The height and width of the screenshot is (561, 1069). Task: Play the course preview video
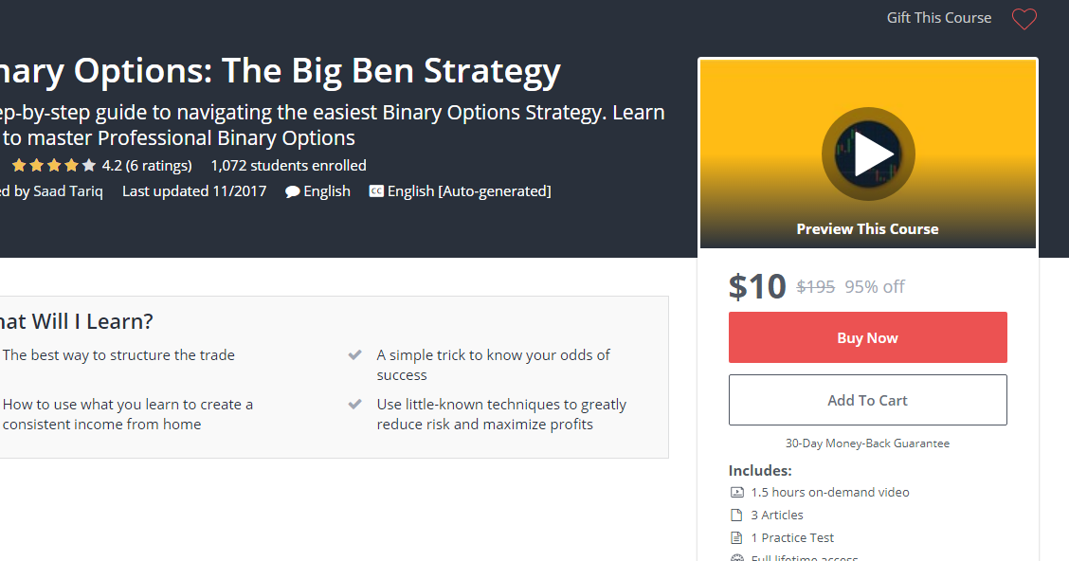[x=868, y=154]
